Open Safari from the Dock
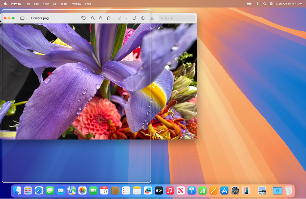306x199 pixels. point(39,191)
